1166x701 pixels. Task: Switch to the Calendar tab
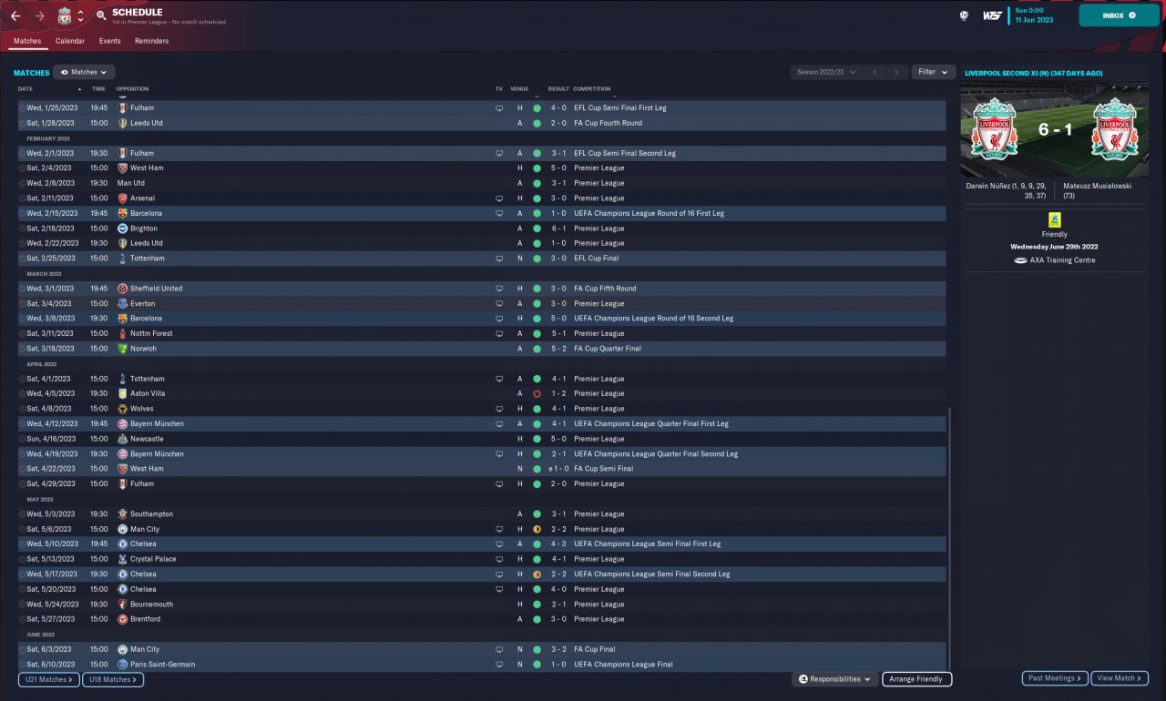tap(70, 41)
